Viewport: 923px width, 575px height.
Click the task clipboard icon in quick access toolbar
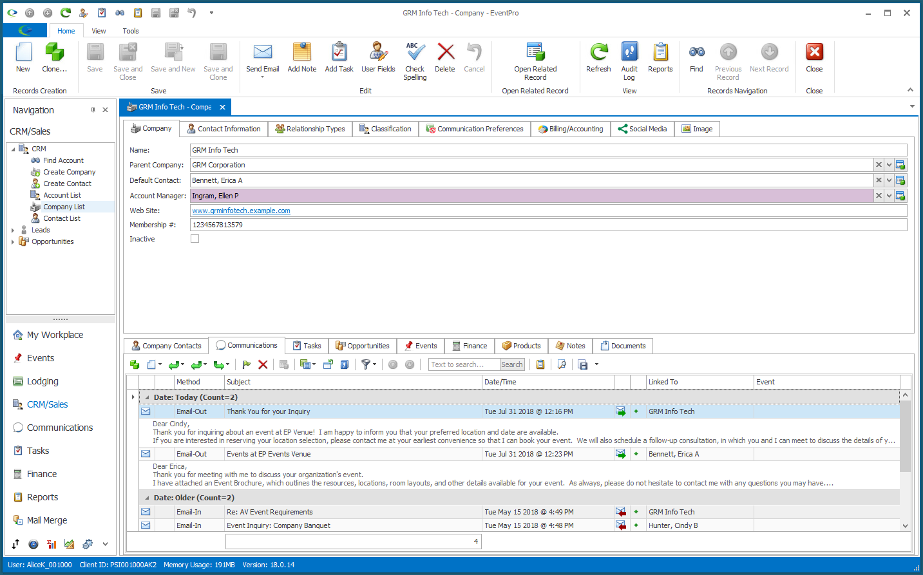(x=102, y=12)
